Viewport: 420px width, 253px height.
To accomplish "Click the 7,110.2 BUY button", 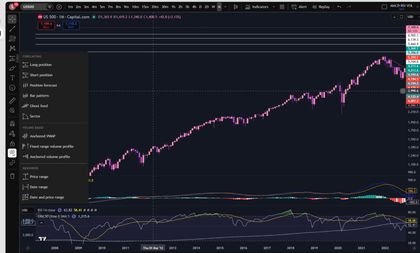I will (71, 25).
